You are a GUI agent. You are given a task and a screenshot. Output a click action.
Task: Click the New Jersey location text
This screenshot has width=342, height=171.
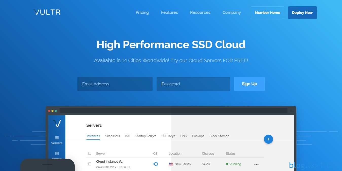[x=183, y=164]
